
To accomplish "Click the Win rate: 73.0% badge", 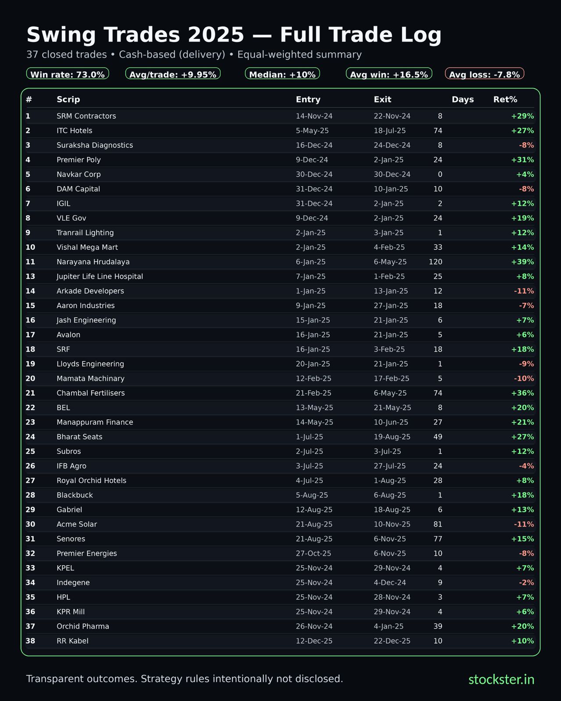I will (67, 74).
